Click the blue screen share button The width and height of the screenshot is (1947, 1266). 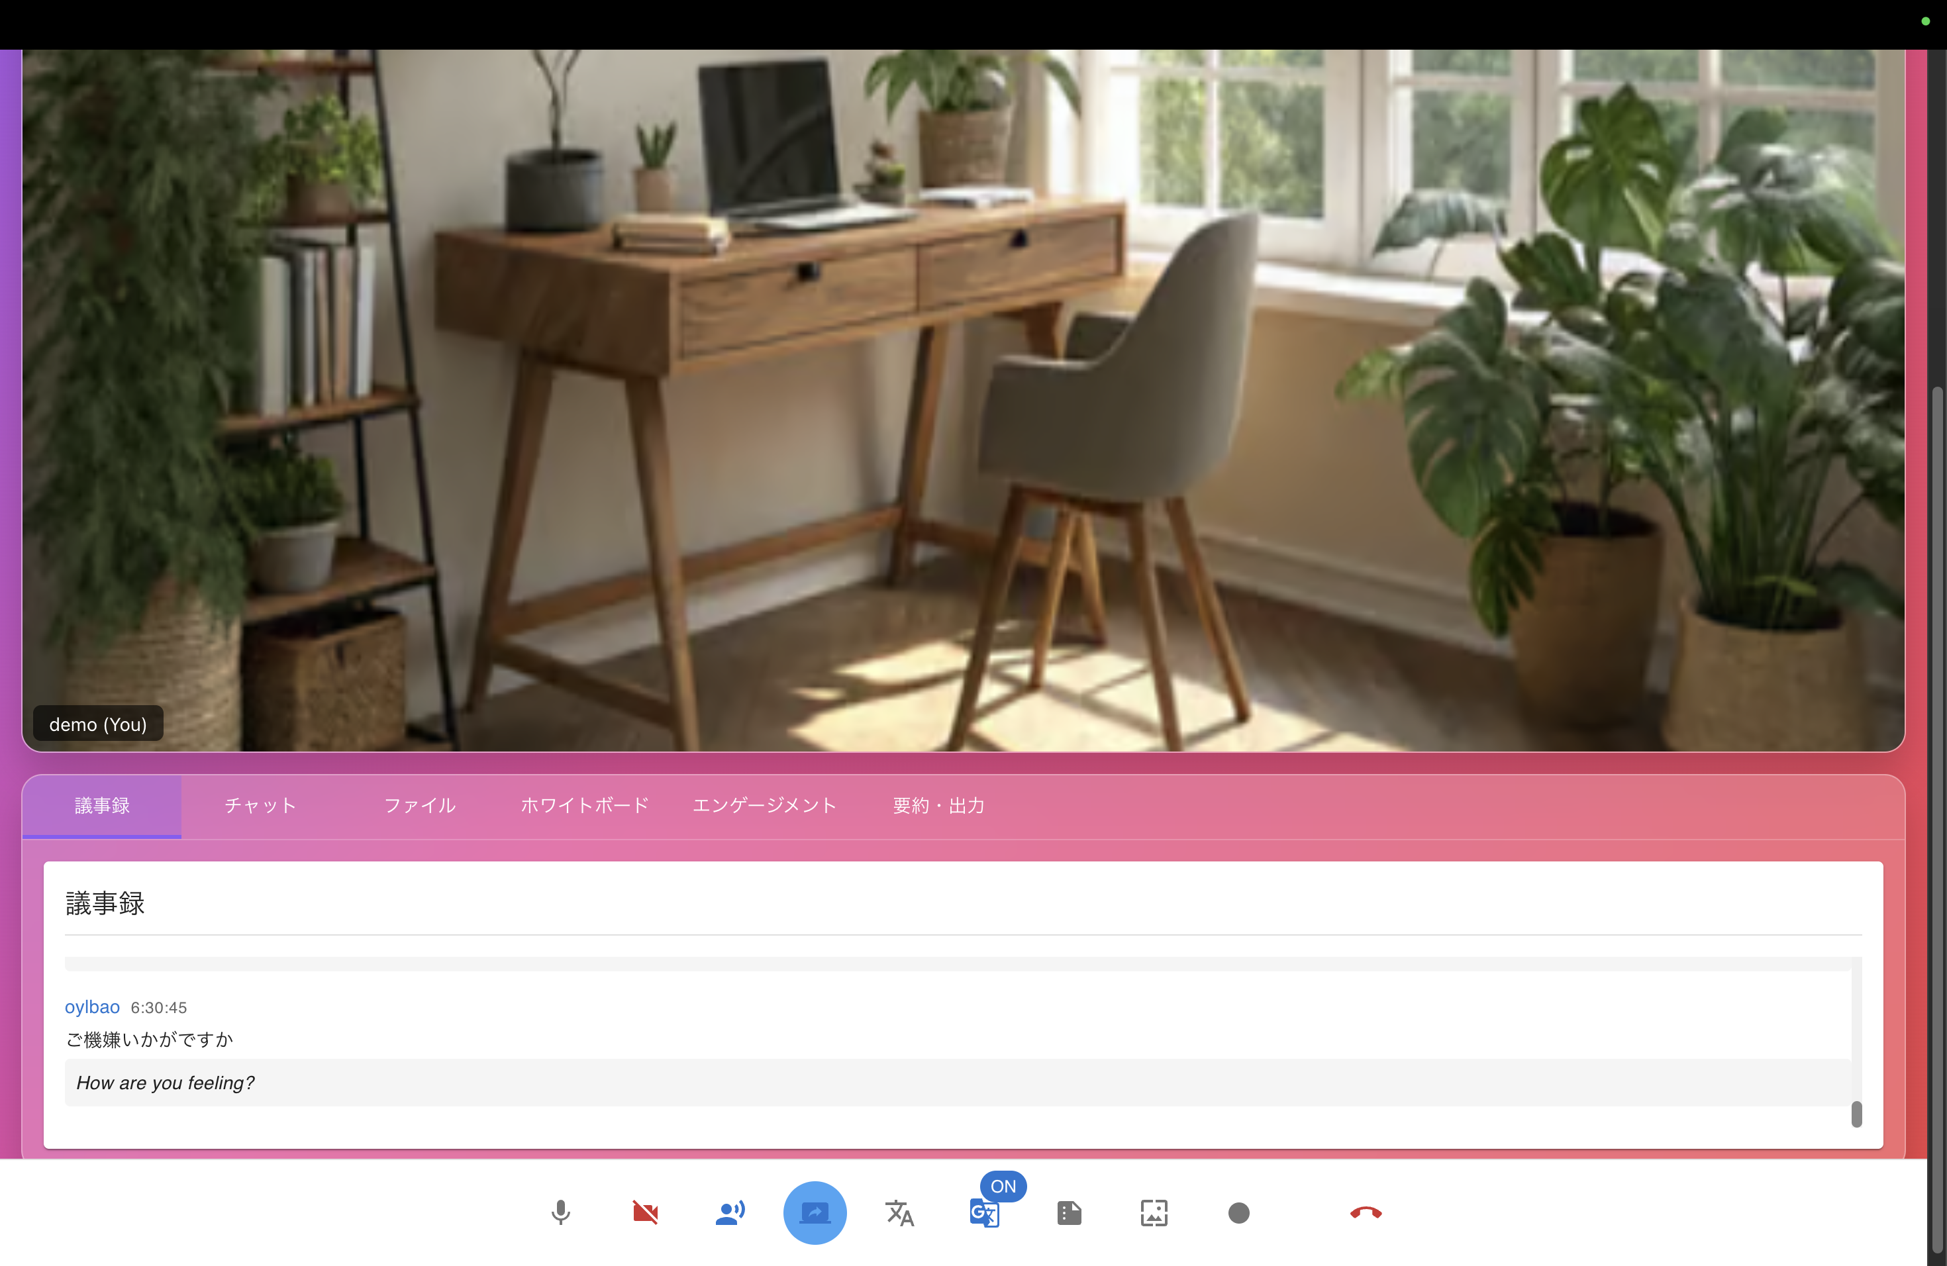pos(815,1212)
